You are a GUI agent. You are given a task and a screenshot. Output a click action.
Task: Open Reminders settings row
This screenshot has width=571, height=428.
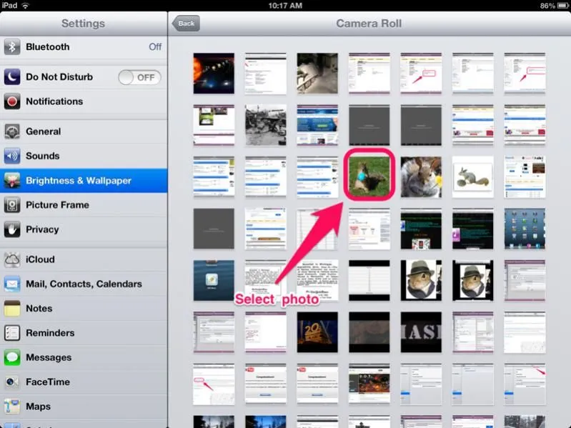[x=50, y=333]
